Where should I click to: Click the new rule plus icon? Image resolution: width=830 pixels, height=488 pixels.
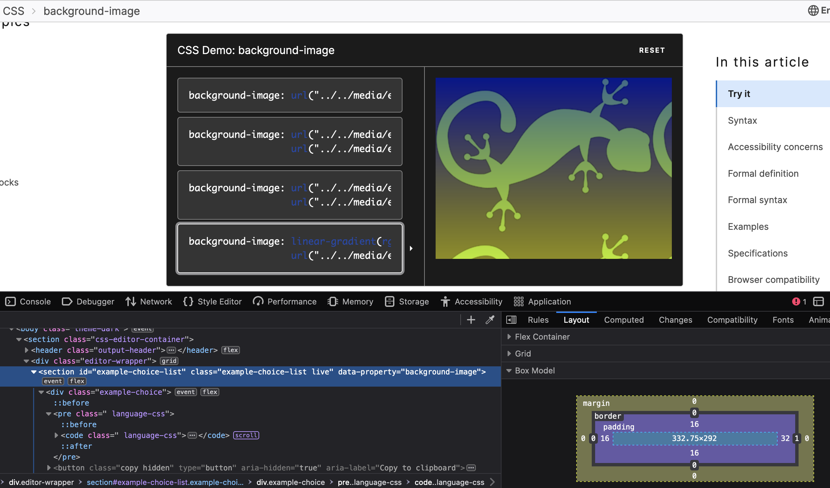(470, 320)
